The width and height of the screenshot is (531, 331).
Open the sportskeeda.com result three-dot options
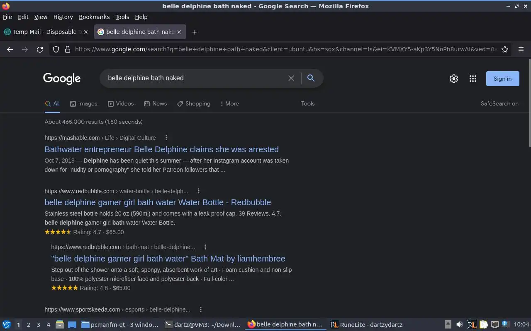tap(201, 309)
